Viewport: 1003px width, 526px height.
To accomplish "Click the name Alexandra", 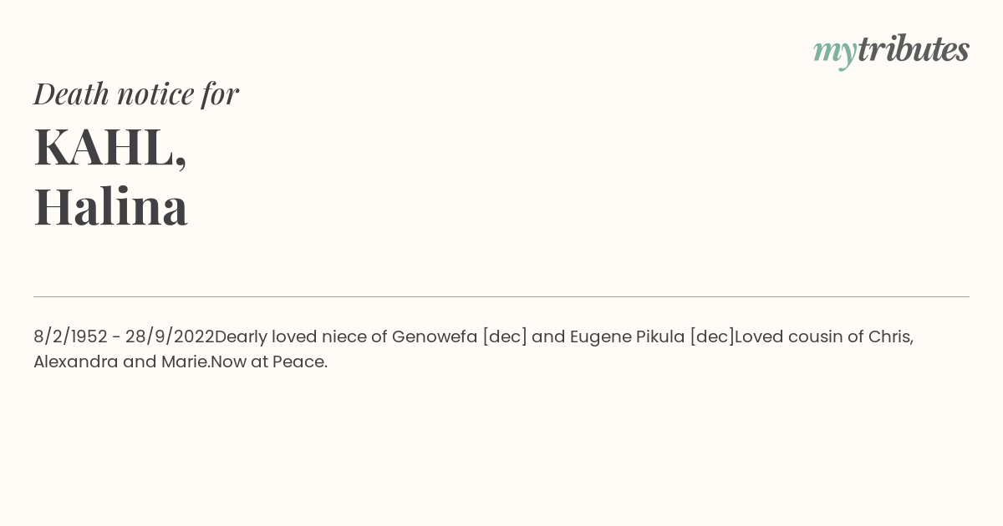I will point(75,362).
